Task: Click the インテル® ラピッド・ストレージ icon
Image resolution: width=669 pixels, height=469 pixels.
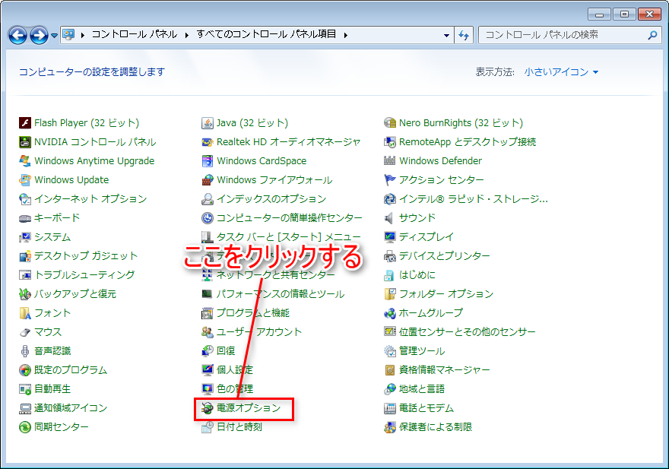Action: pyautogui.click(x=390, y=199)
